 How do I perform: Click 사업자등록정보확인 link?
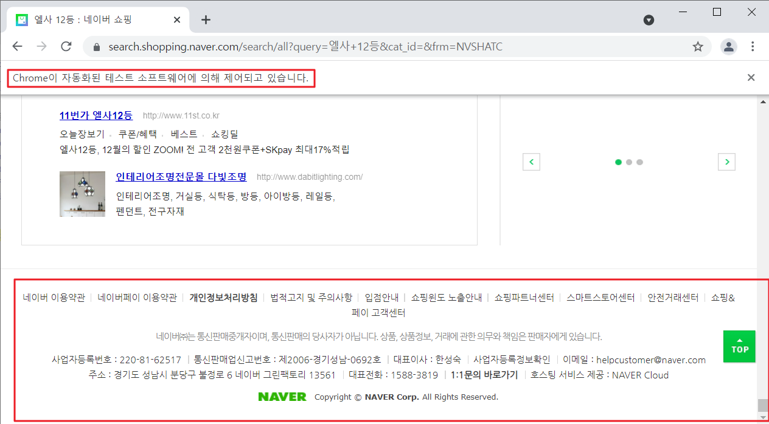pos(512,360)
